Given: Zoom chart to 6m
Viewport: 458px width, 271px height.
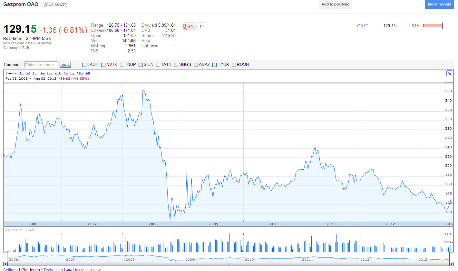Looking at the screenshot, I should pos(50,73).
